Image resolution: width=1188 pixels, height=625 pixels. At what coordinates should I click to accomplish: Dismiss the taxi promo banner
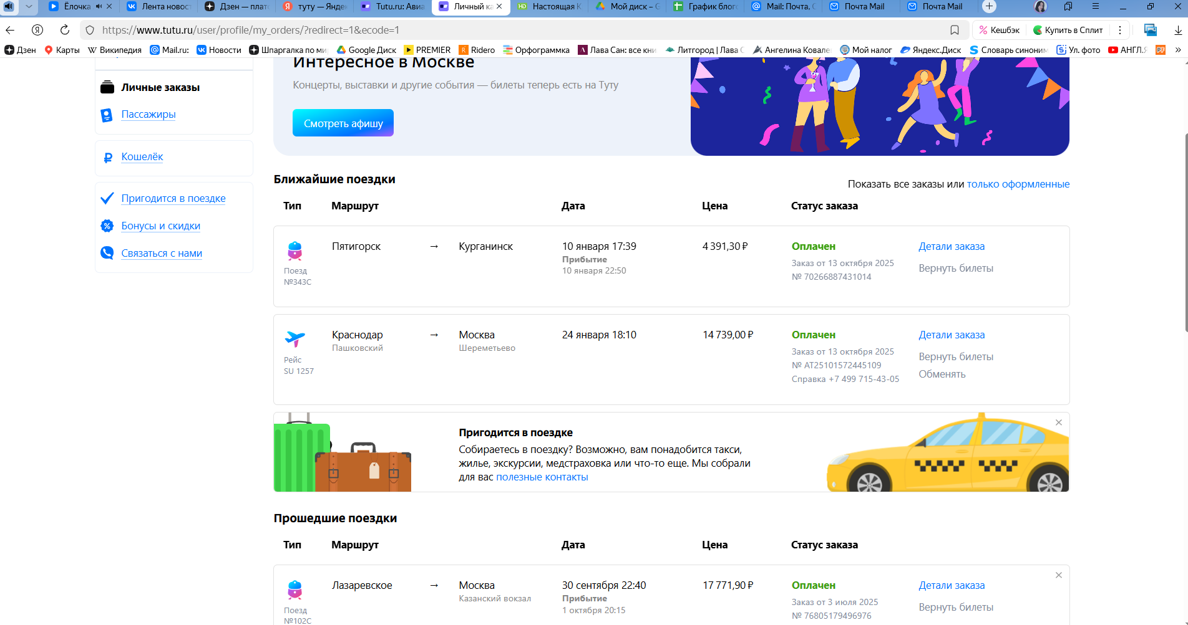1059,422
